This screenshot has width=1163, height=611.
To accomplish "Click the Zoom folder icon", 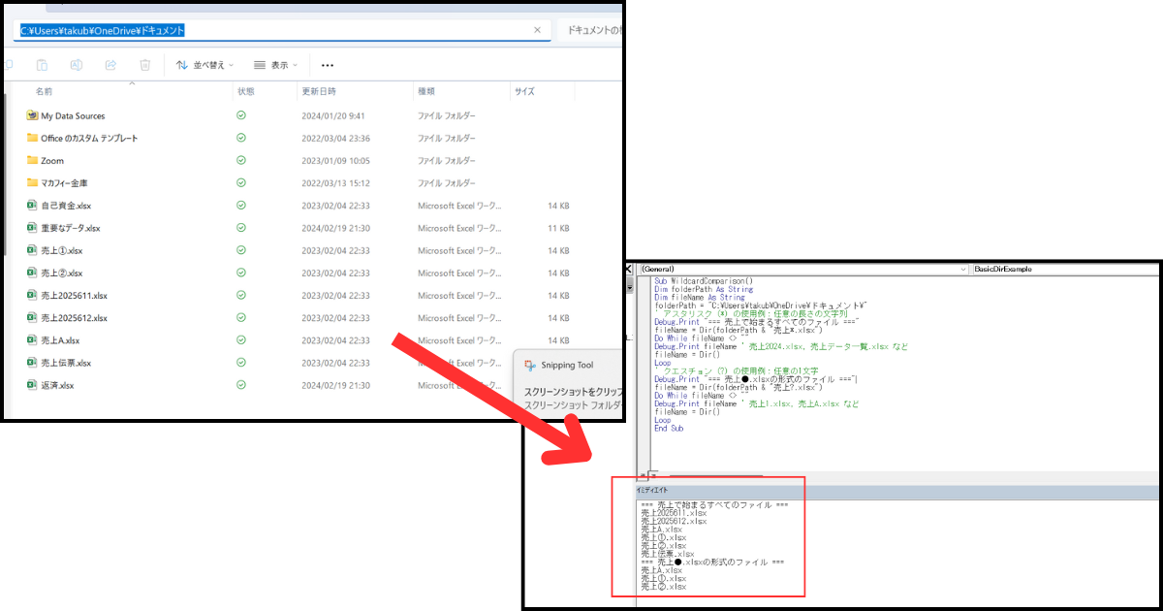I will 32,160.
